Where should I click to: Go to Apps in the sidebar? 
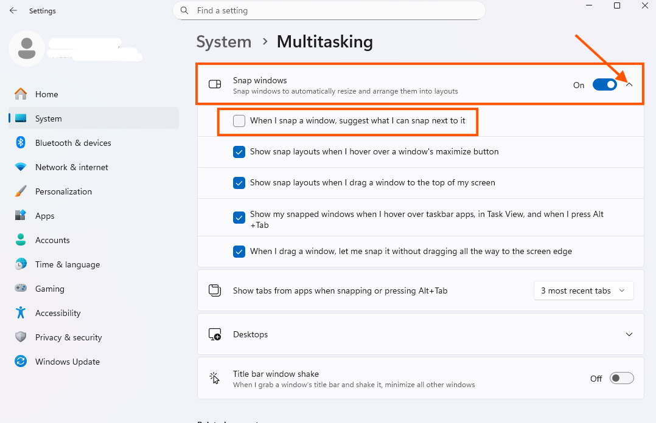coord(45,216)
